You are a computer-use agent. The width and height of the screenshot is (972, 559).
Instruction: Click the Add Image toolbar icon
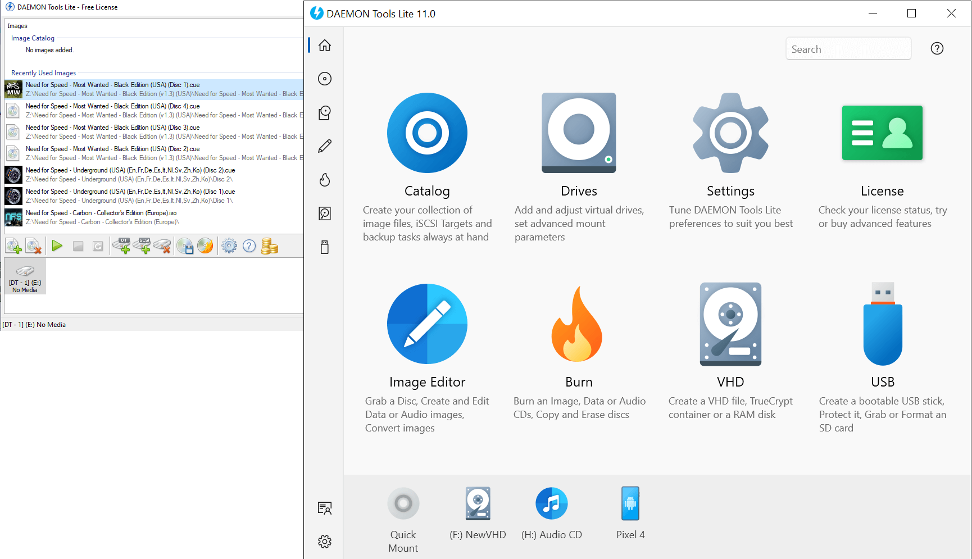tap(13, 246)
